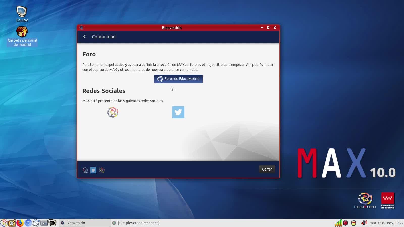Open the large Twitter icon under Redes Sociales
The image size is (404, 227).
pyautogui.click(x=178, y=112)
